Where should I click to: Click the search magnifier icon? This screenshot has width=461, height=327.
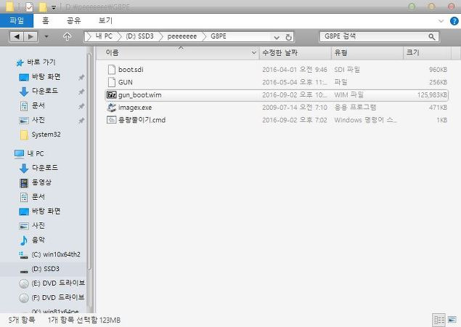click(432, 37)
